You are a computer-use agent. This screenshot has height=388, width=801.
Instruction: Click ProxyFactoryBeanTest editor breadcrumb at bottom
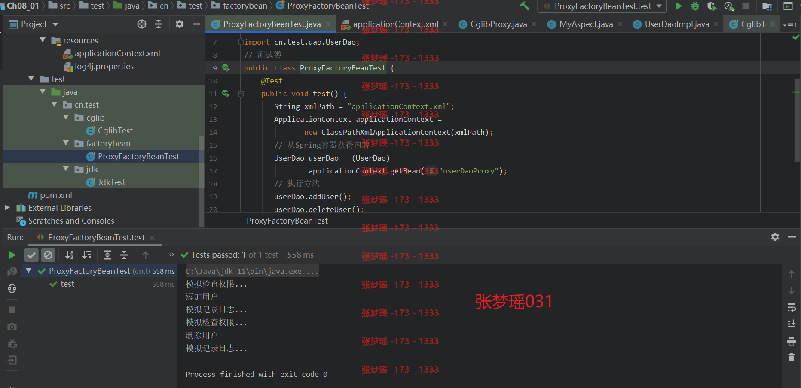click(287, 221)
